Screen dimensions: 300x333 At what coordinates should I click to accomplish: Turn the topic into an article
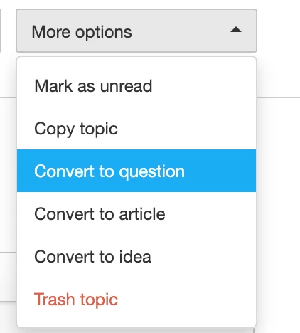[x=136, y=213]
